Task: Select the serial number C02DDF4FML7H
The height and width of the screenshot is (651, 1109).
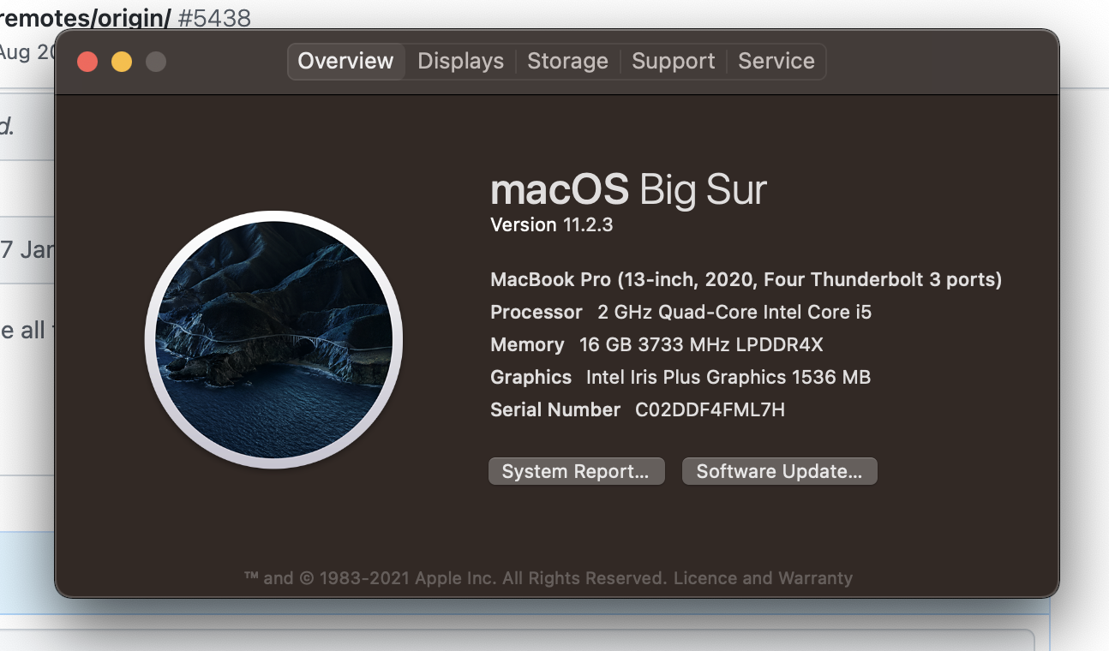Action: click(x=710, y=410)
